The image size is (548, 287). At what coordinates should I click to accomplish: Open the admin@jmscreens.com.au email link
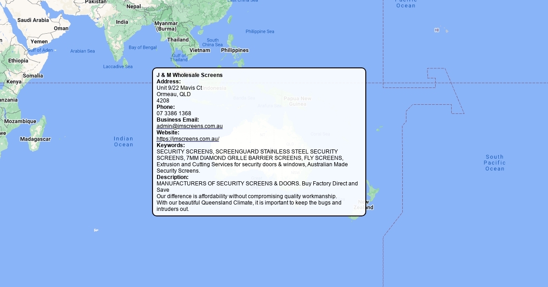click(x=190, y=126)
